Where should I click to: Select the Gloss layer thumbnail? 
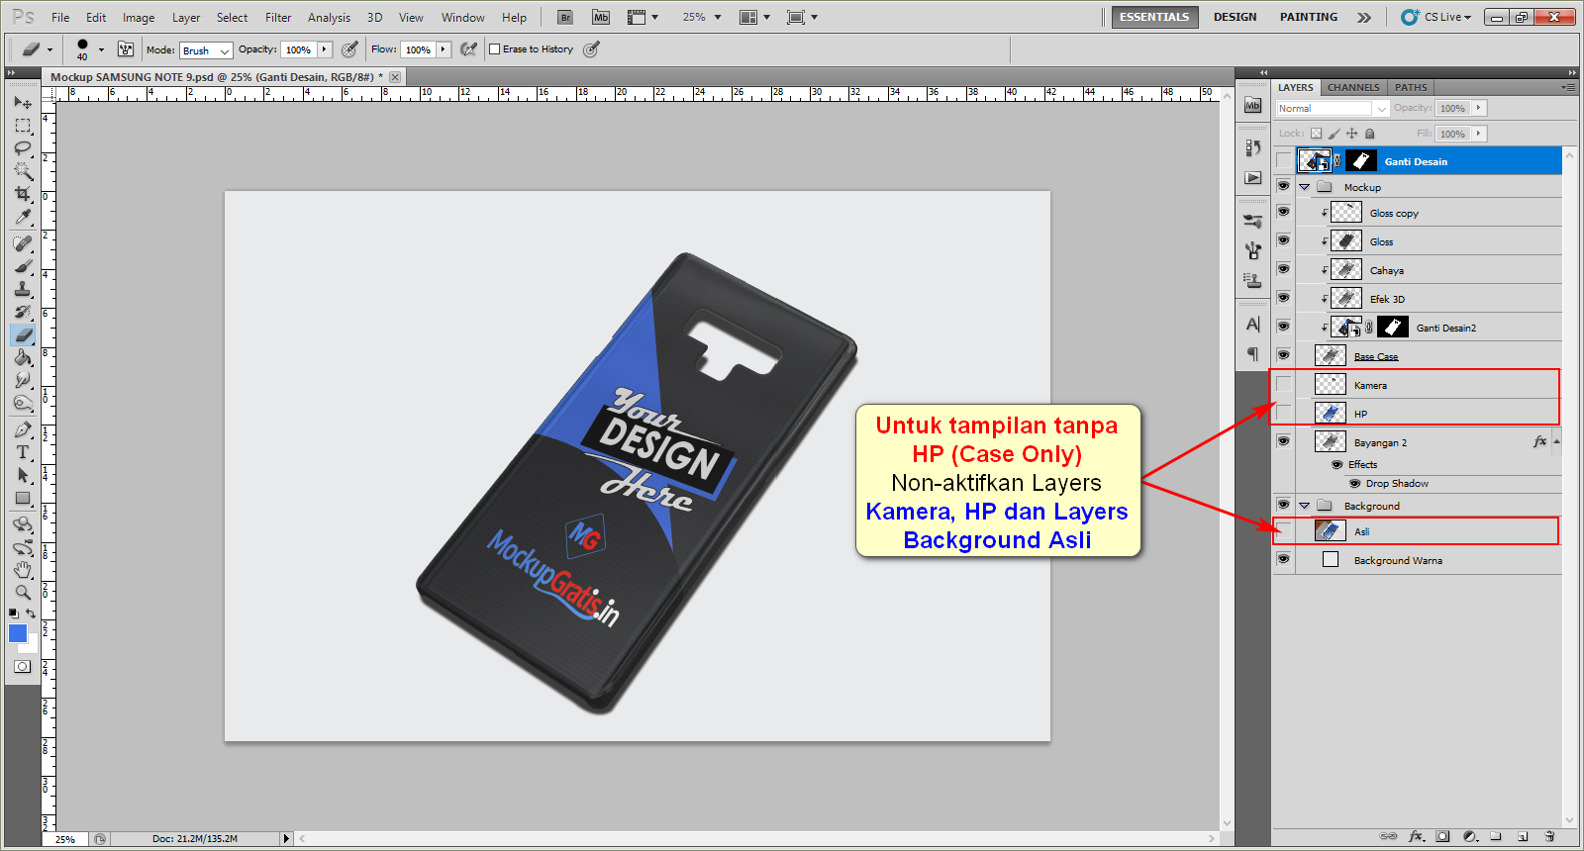[1346, 240]
